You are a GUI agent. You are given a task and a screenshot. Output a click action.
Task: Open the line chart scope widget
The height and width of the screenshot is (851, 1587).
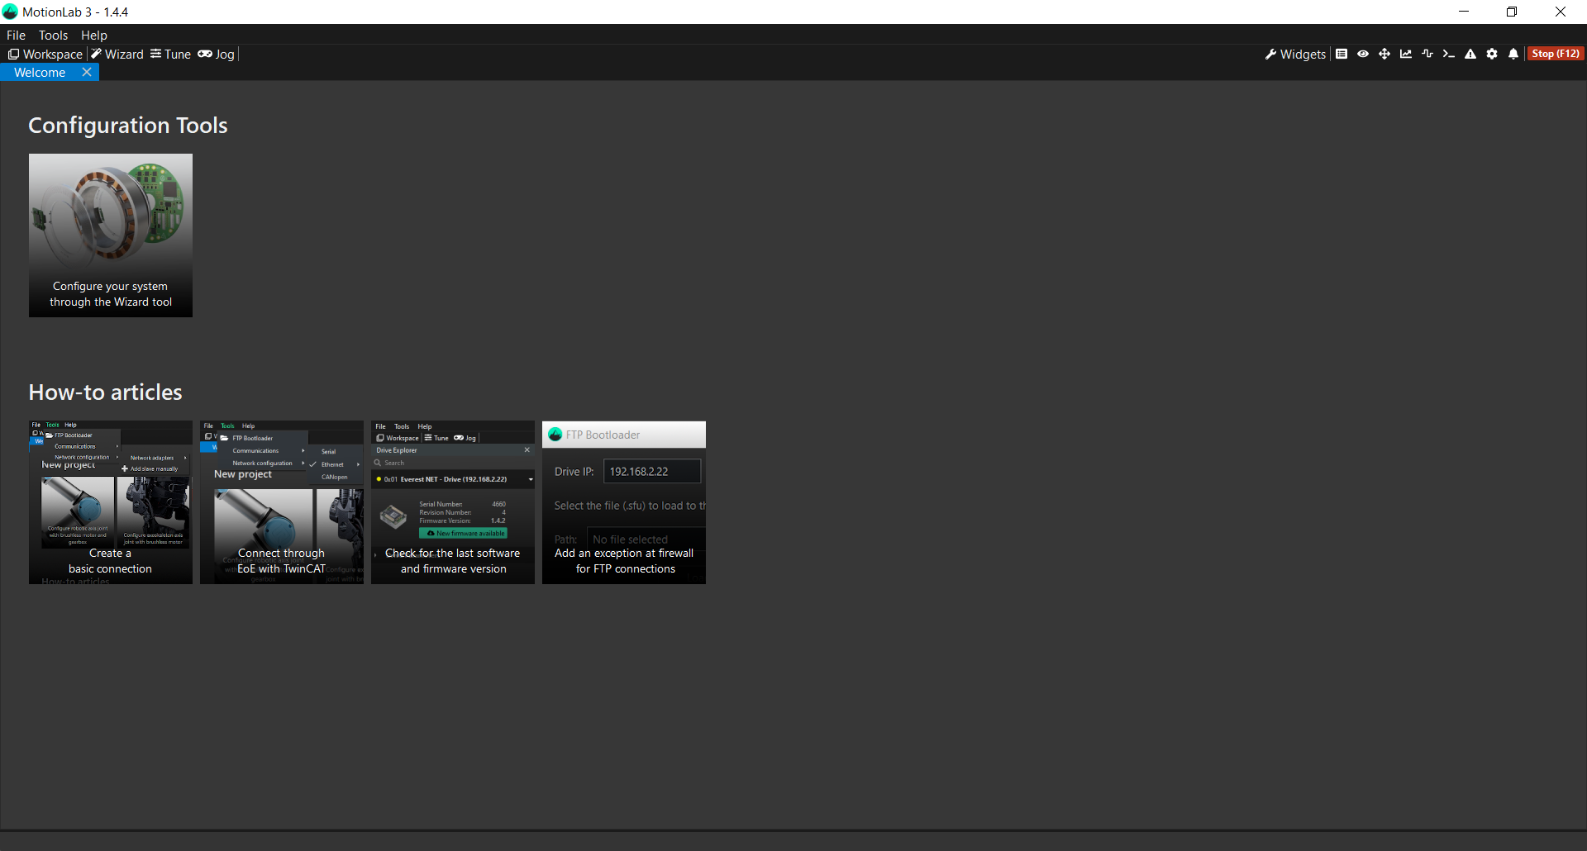click(1406, 55)
